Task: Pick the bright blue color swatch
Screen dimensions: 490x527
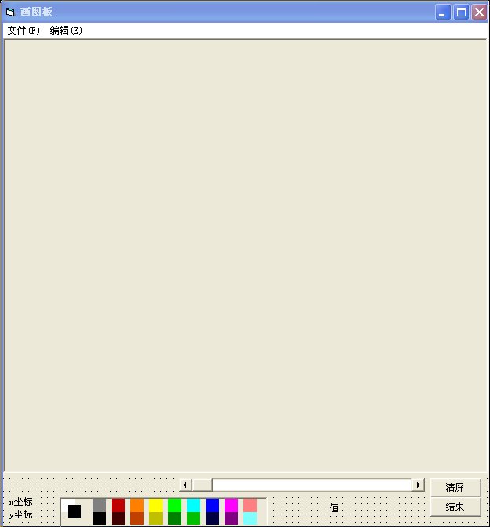Action: (x=212, y=505)
